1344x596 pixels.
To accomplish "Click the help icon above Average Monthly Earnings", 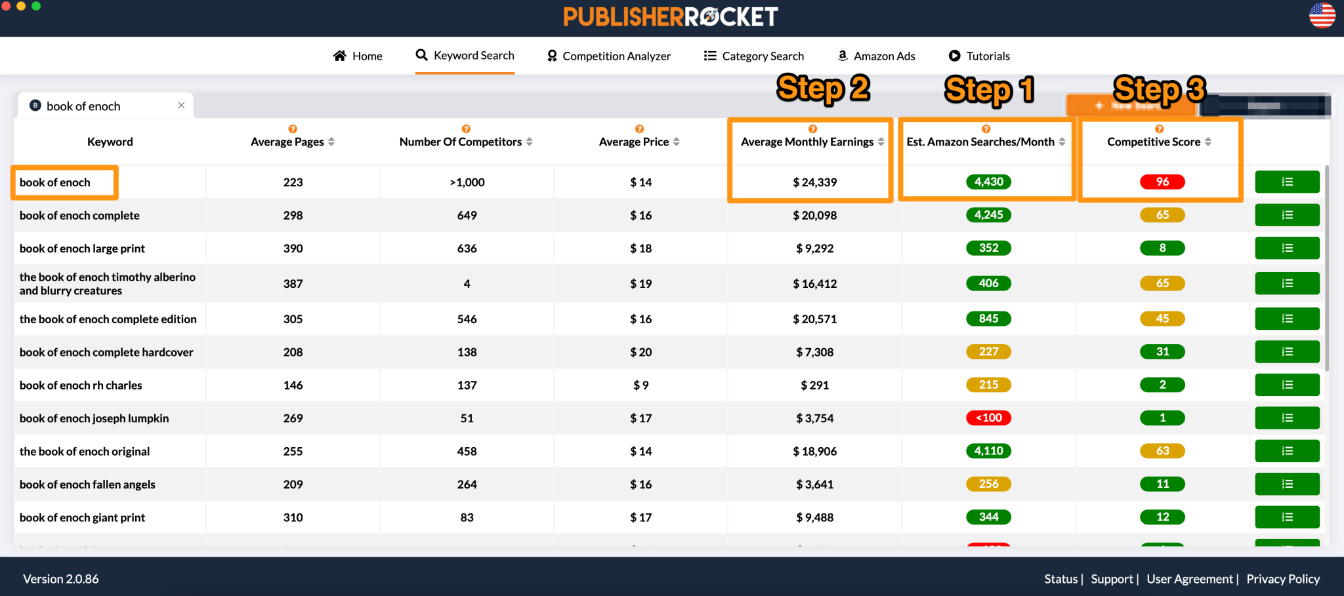I will [x=812, y=129].
